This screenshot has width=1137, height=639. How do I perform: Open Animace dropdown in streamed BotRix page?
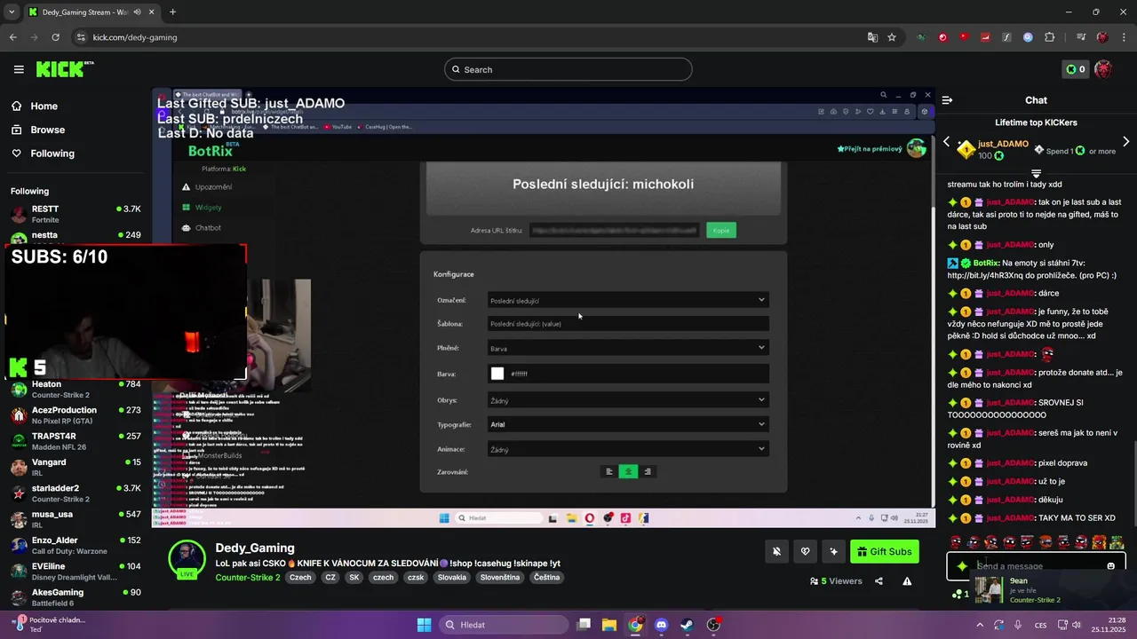[628, 449]
